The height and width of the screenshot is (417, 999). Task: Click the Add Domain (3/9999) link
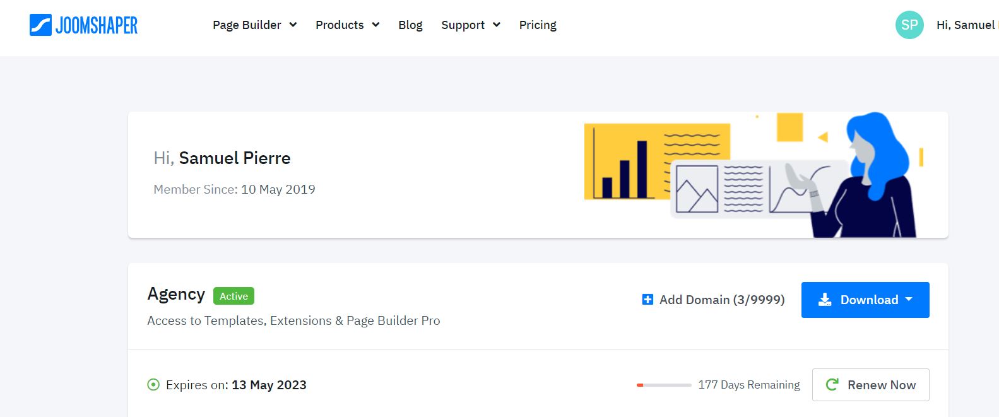[721, 300]
